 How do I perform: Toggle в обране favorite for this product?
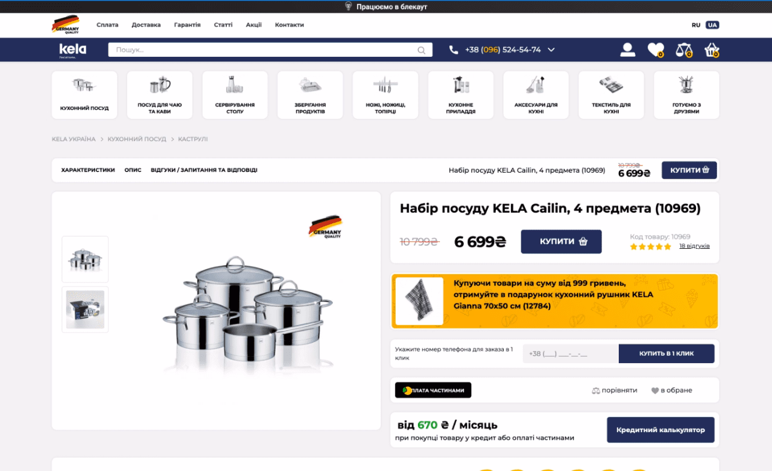tap(672, 390)
